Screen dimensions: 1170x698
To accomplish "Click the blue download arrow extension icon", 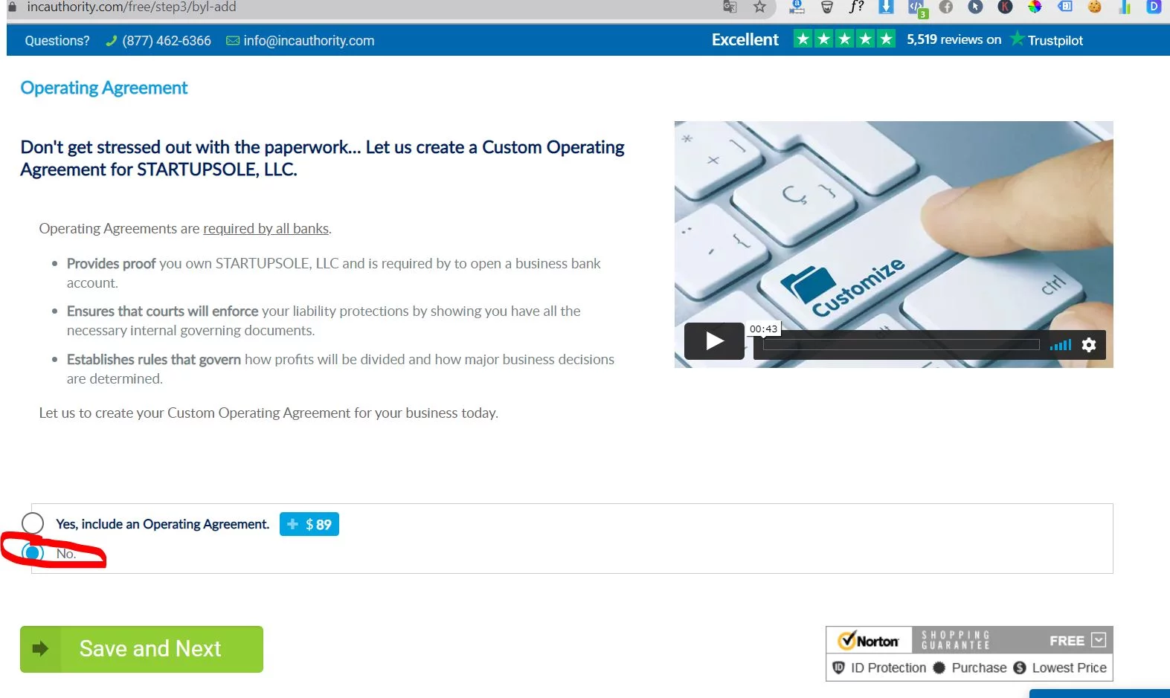I will [x=886, y=7].
